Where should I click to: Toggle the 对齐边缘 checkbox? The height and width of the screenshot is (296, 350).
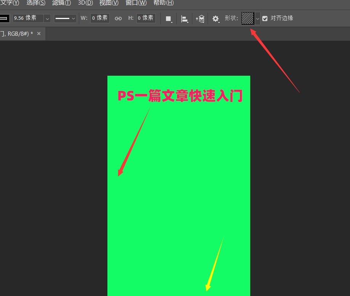pyautogui.click(x=265, y=19)
